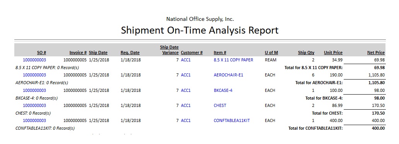Image resolution: width=399 pixels, height=144 pixels.
Task: Click the CONFTABLEA11KIT item link
Action: pos(232,120)
